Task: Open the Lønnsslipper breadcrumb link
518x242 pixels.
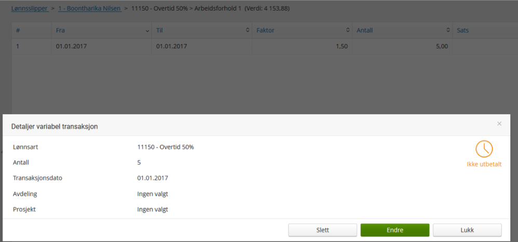Action: pyautogui.click(x=30, y=9)
